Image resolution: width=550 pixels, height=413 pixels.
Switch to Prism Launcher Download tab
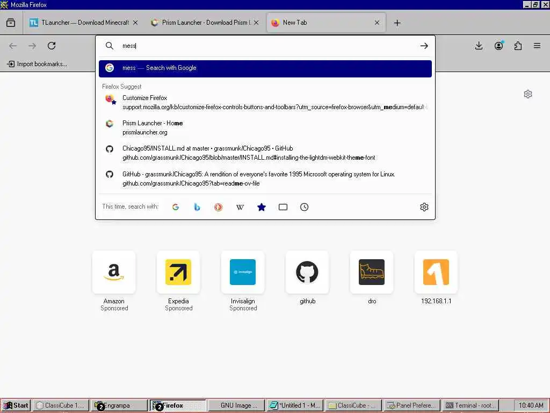(205, 23)
